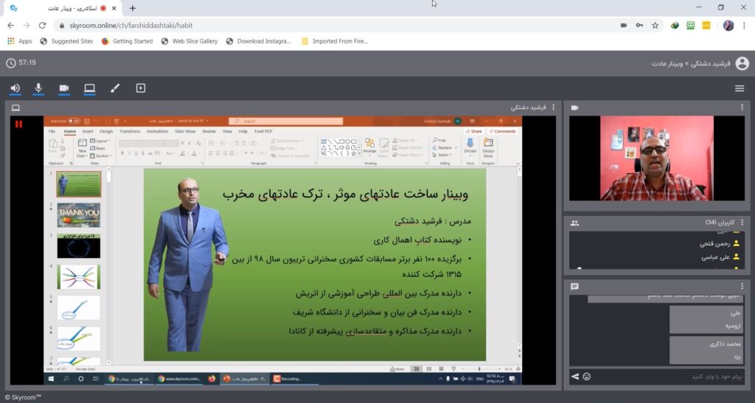The height and width of the screenshot is (403, 755).
Task: Select user رحمن فتحی in users list
Action: pos(714,244)
